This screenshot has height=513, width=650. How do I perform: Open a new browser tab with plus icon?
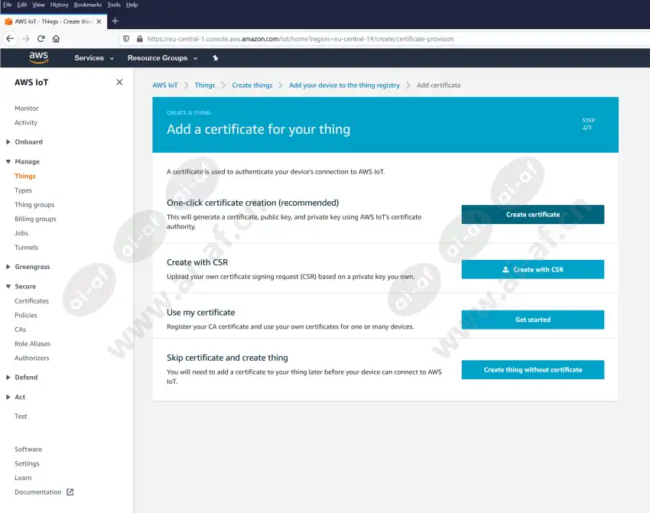[115, 21]
